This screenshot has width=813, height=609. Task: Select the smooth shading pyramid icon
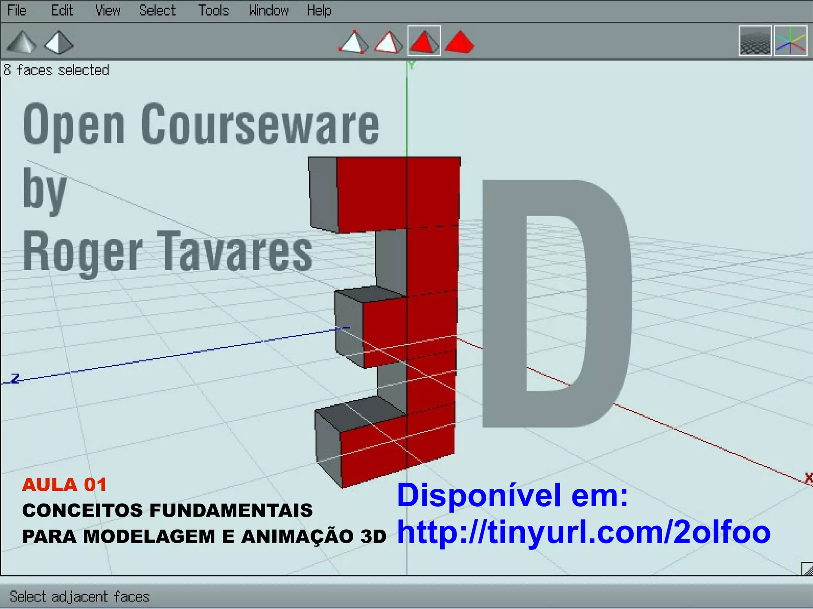point(22,42)
